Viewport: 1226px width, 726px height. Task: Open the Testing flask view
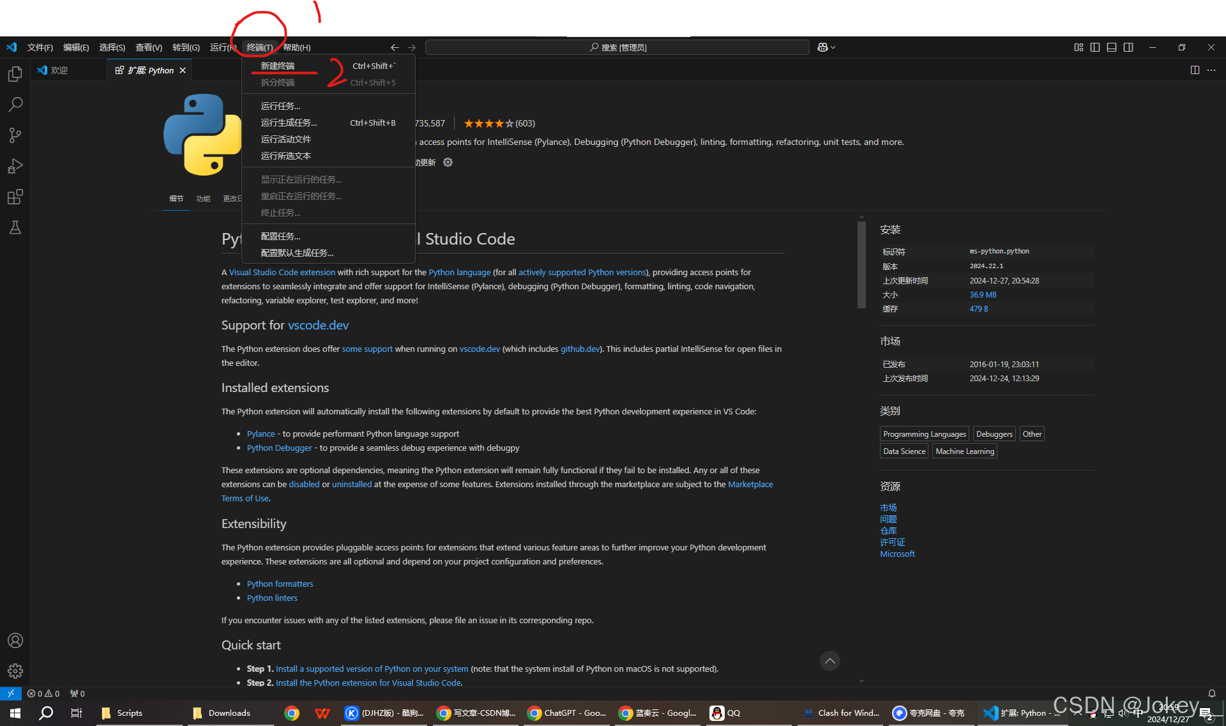tap(15, 227)
